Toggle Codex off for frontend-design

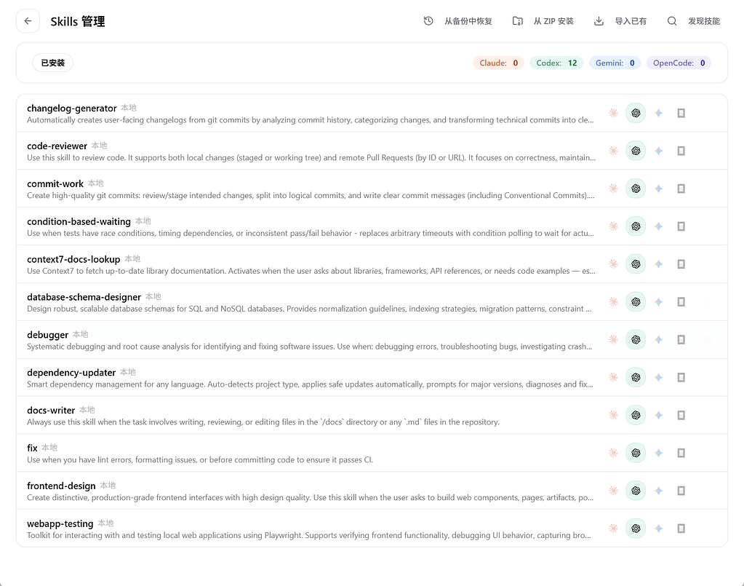click(636, 491)
